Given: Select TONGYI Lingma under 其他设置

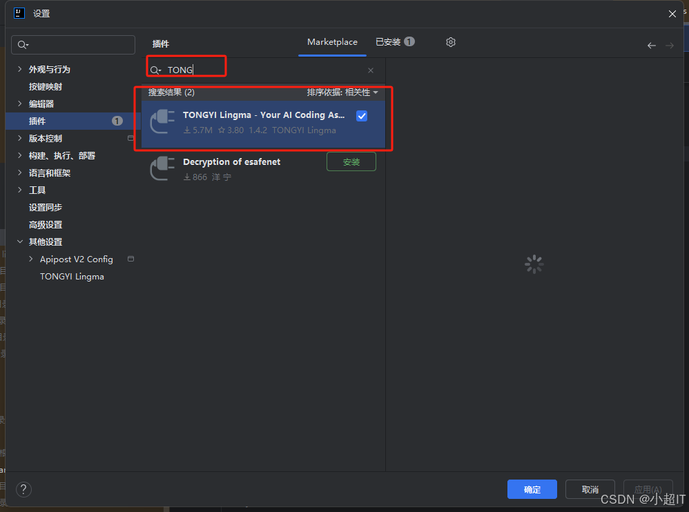Looking at the screenshot, I should [x=73, y=276].
